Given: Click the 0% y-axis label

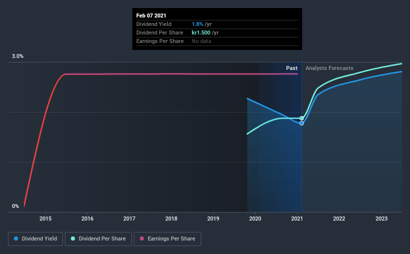Looking at the screenshot, I should 15,206.
